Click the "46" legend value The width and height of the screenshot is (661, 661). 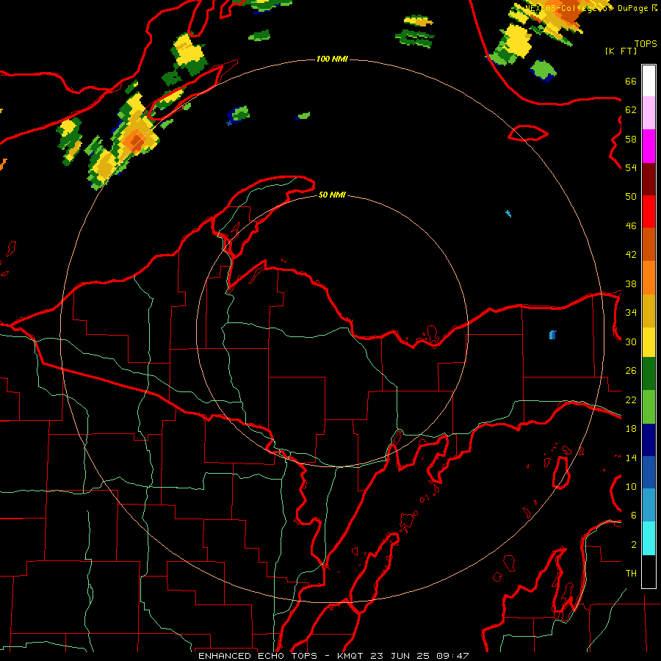tap(631, 226)
